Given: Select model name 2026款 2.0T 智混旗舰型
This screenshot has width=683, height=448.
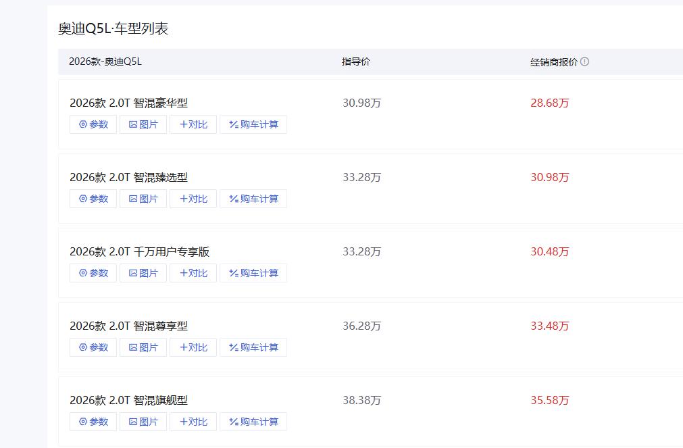Looking at the screenshot, I should tap(128, 400).
